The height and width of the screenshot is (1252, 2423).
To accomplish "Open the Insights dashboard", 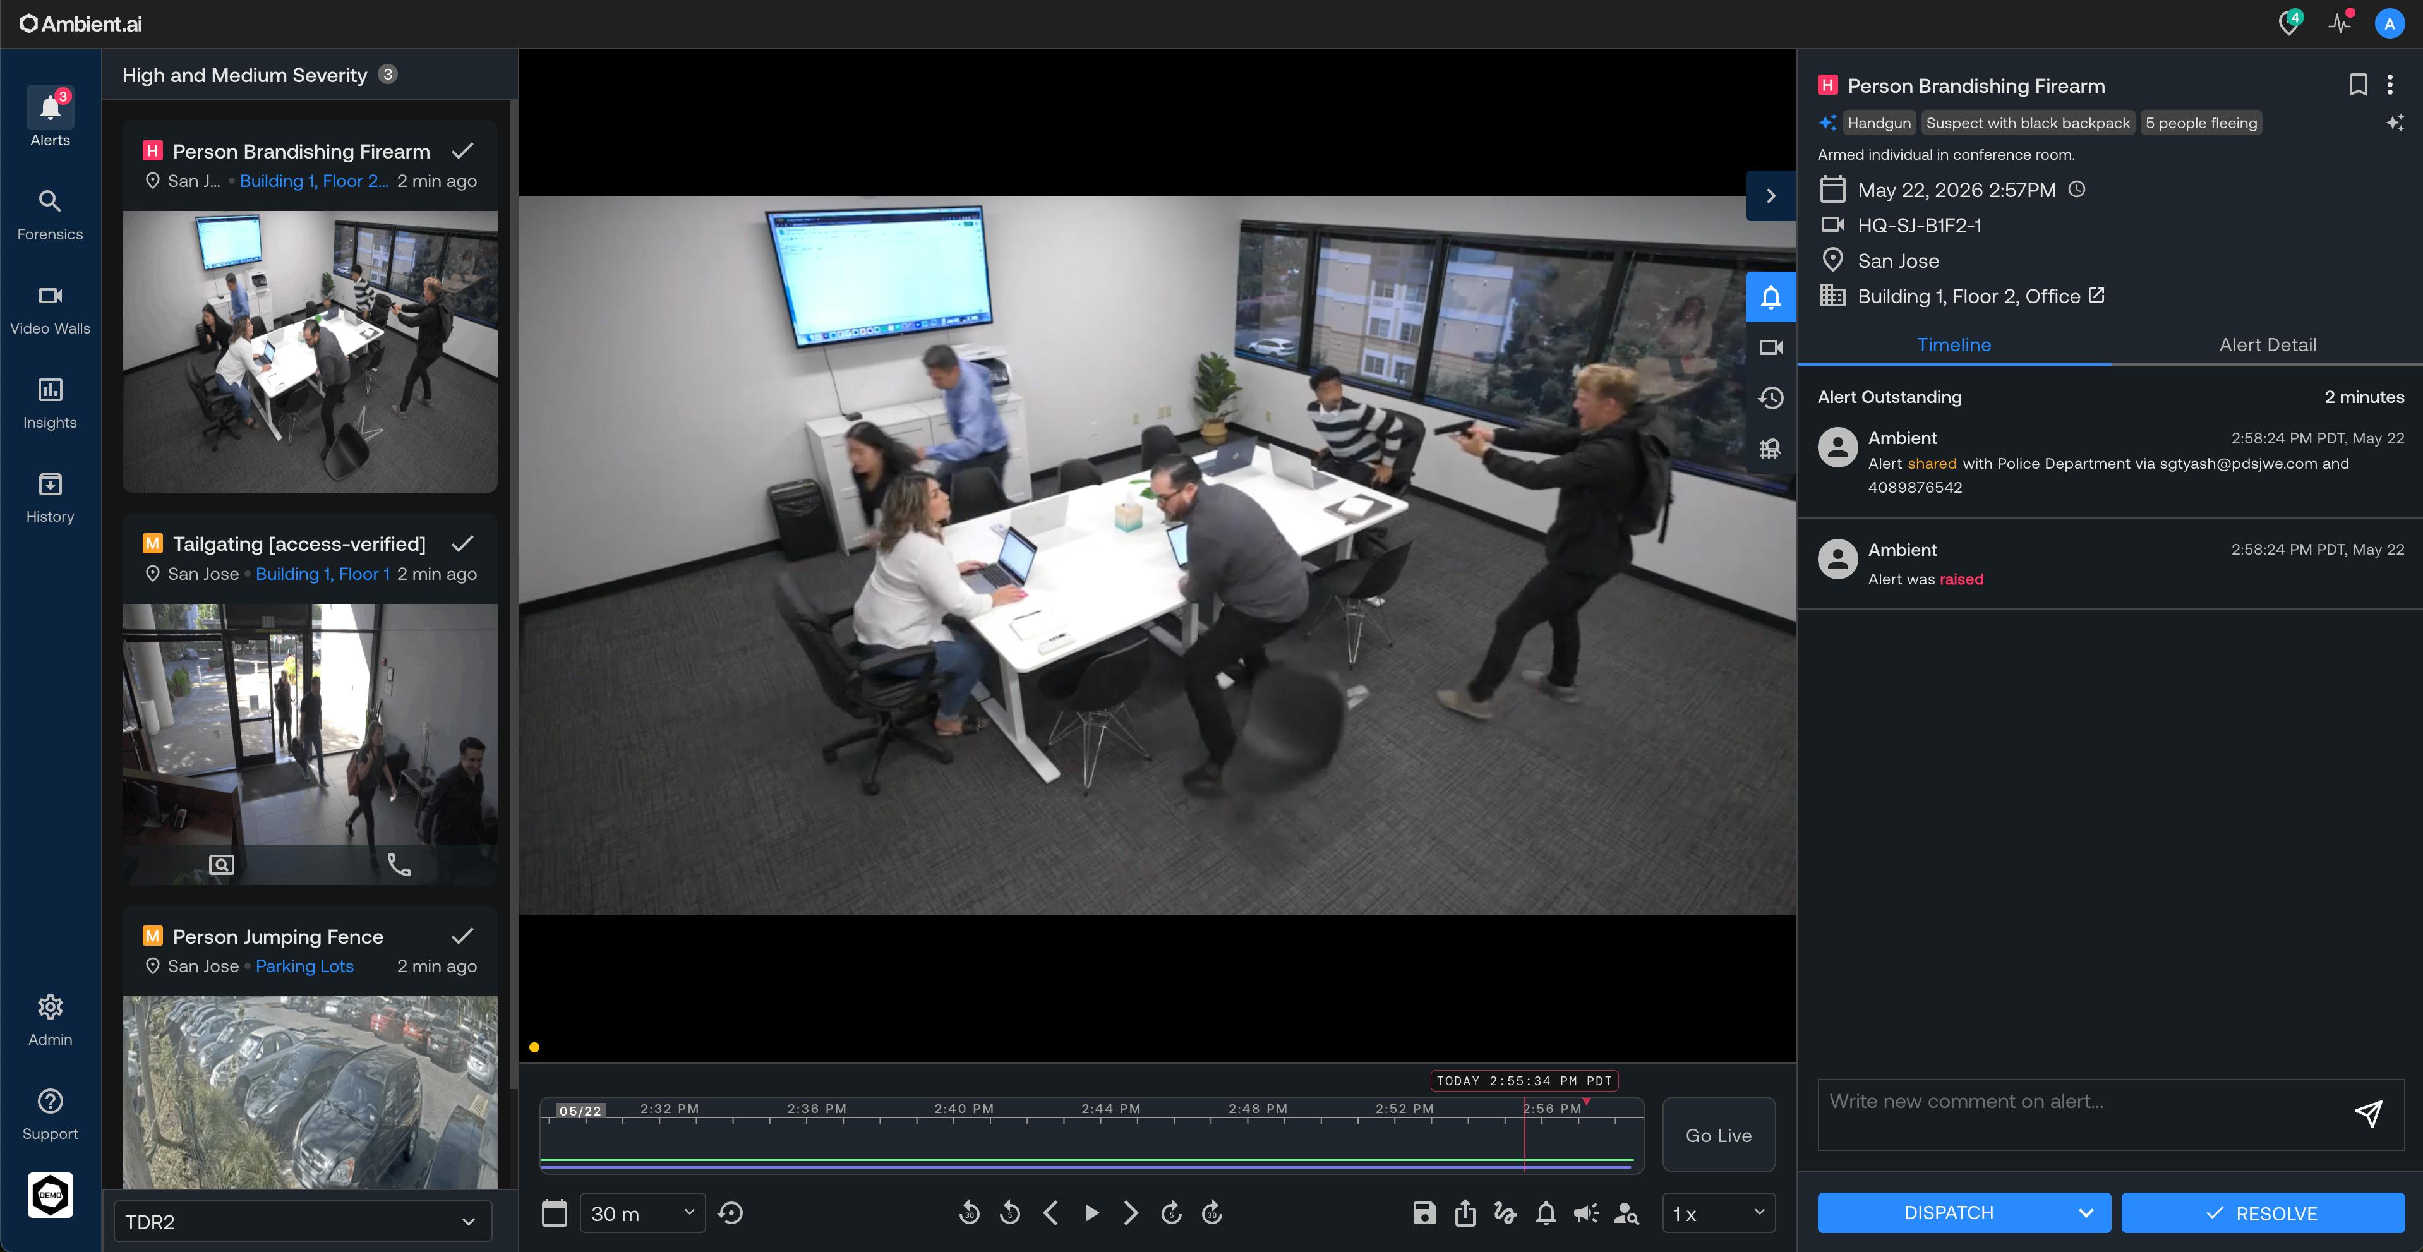I will (x=50, y=404).
